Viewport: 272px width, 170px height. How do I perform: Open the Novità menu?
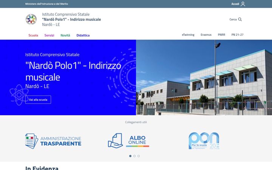pos(65,35)
